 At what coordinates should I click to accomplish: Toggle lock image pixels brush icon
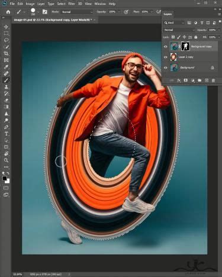pyautogui.click(x=179, y=37)
